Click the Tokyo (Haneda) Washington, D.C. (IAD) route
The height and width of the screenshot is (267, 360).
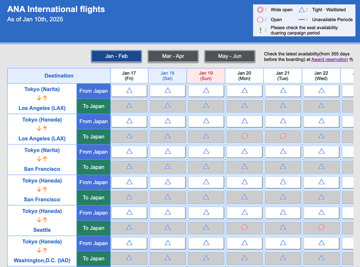pos(42,251)
